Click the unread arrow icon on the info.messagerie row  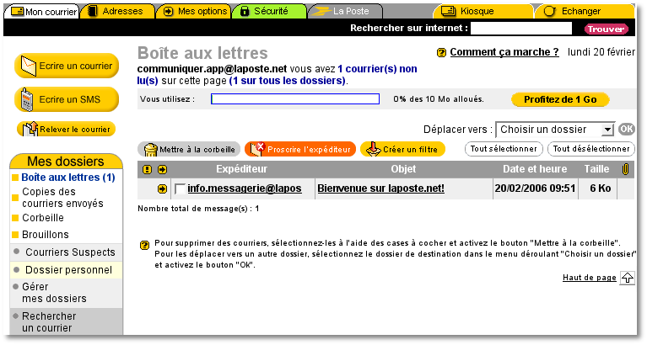click(x=162, y=189)
